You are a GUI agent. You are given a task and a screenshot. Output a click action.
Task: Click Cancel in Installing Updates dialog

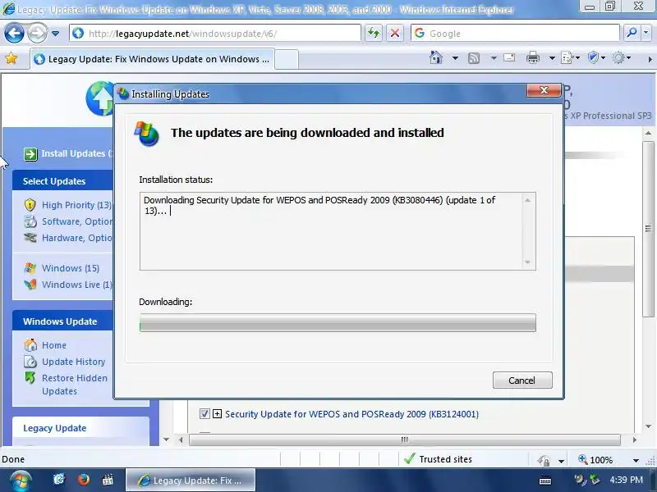(x=522, y=380)
